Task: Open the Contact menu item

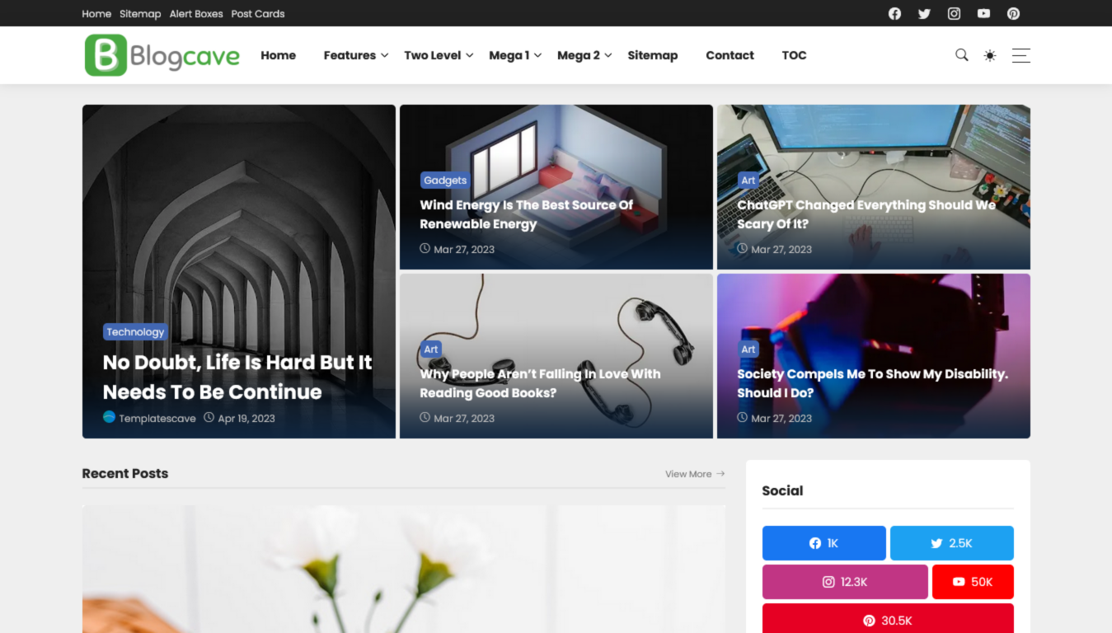Action: [x=730, y=55]
